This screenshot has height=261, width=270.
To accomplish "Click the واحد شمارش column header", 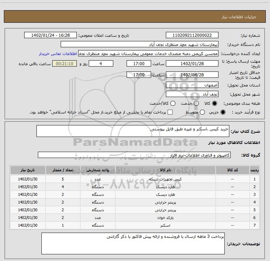I will [97, 170].
